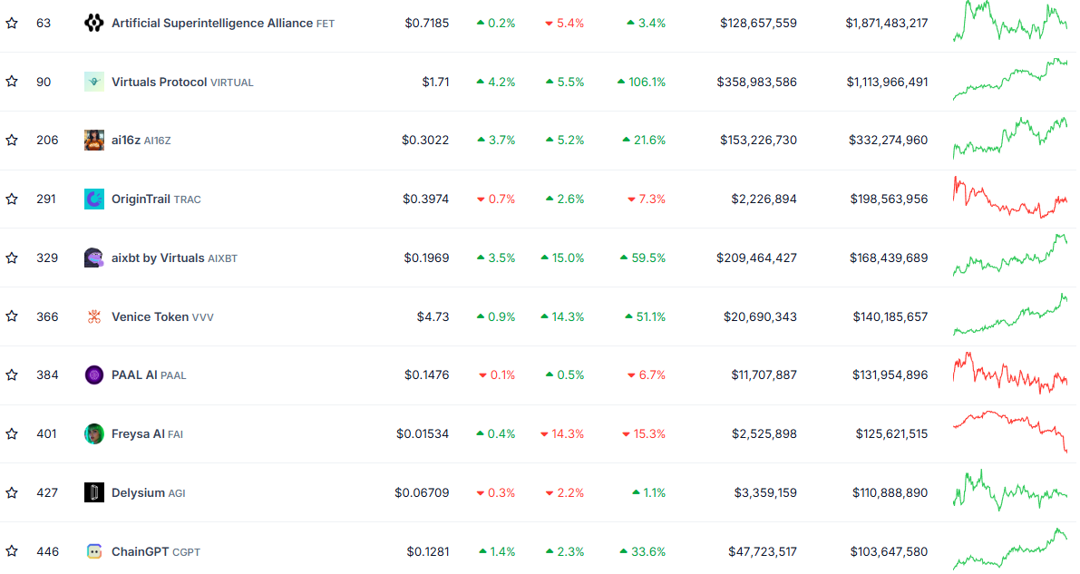Add Virtuals Protocol to favorites star

pos(12,82)
